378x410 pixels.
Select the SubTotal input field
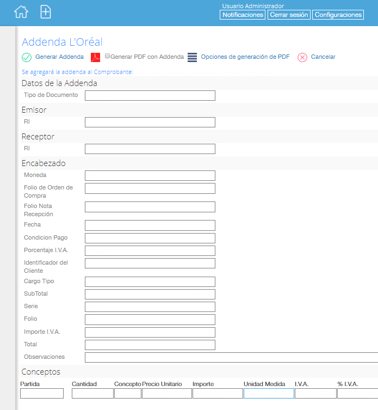click(x=150, y=295)
